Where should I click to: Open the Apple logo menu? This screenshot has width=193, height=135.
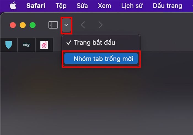coord(13,6)
